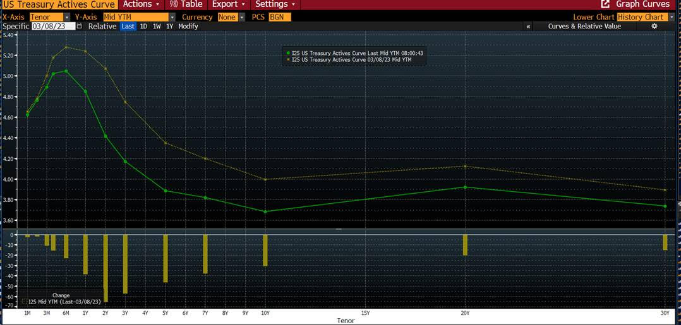This screenshot has width=681, height=325.
Task: Click the green curve's 5Y data point
Action: pyautogui.click(x=166, y=191)
